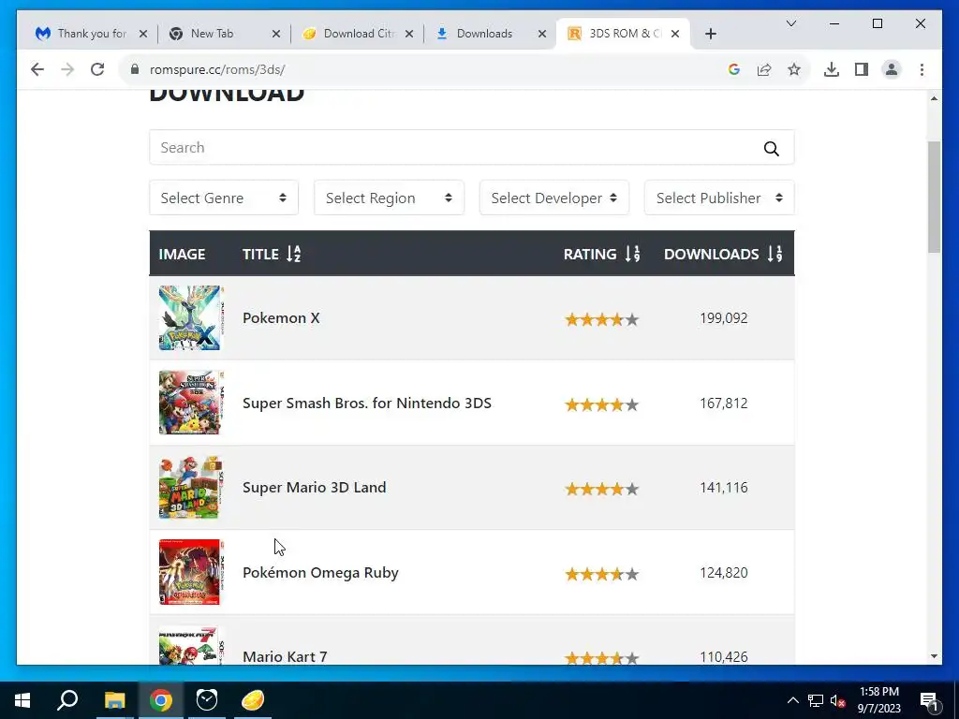
Task: Open the Pokemon X title link
Action: click(x=281, y=318)
